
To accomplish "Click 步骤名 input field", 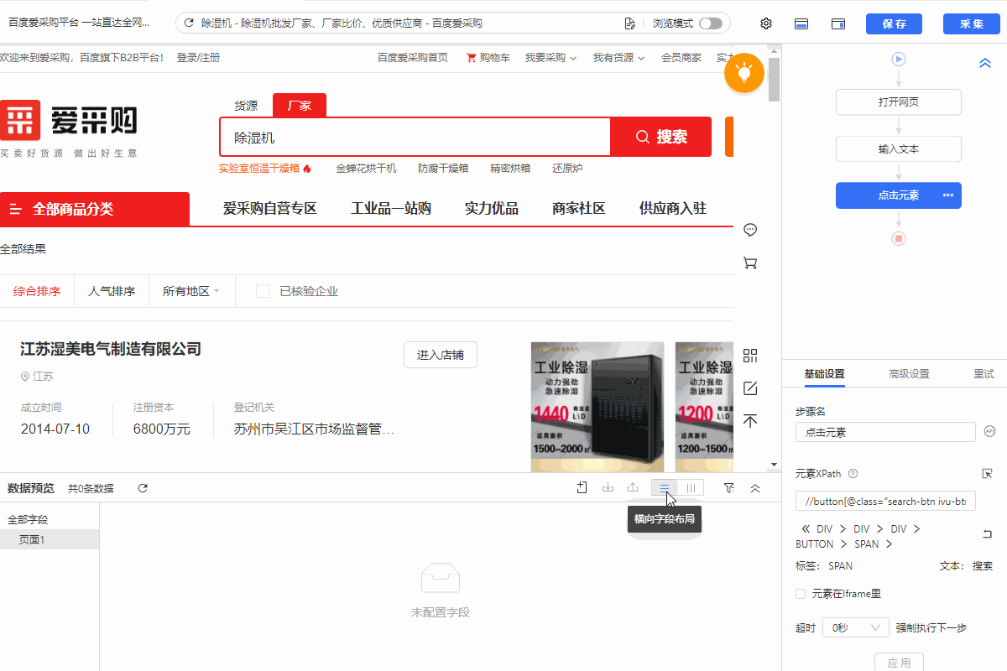I will click(885, 432).
